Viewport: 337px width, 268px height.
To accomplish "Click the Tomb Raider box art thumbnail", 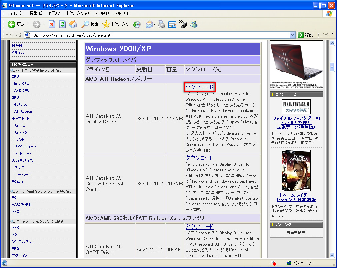I will click(296, 170).
